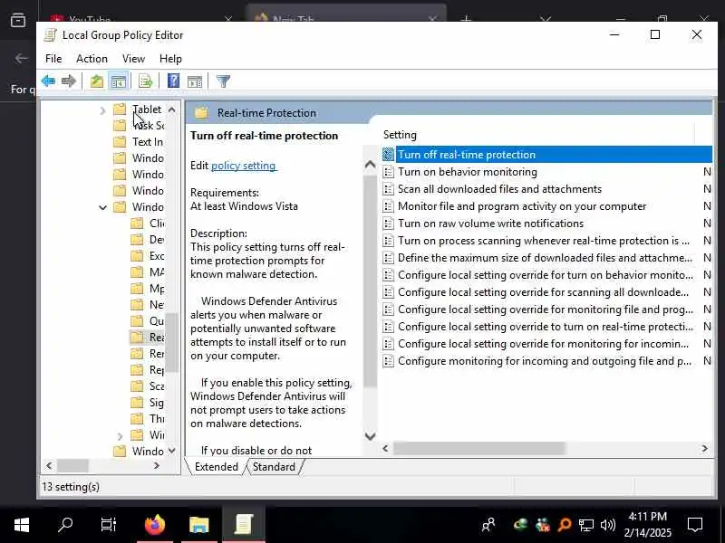
Task: Select the Rea folder in the tree
Action: [147, 337]
